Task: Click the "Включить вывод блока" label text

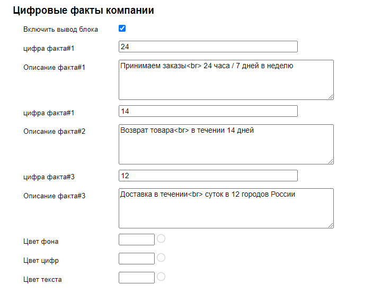Action: click(x=60, y=30)
